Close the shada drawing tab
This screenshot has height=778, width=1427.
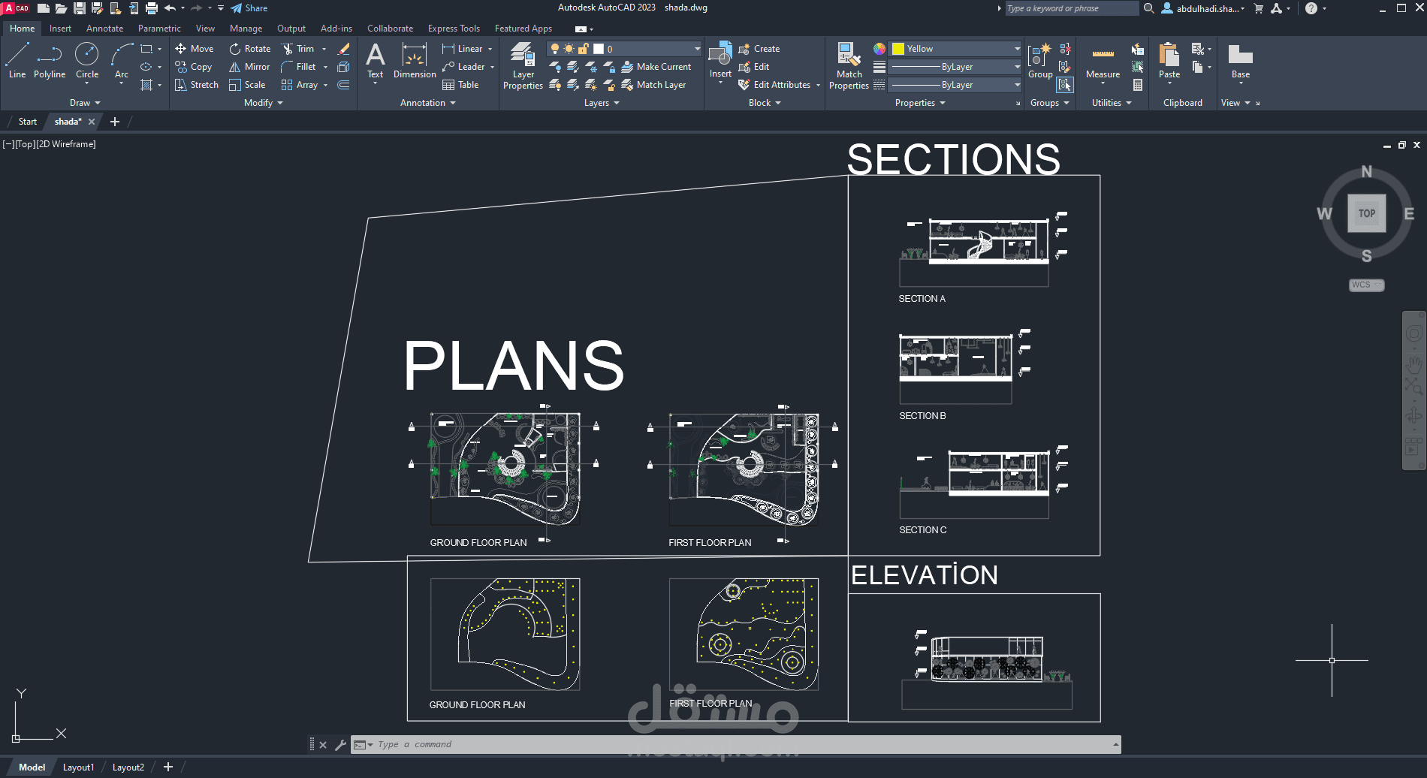coord(92,122)
